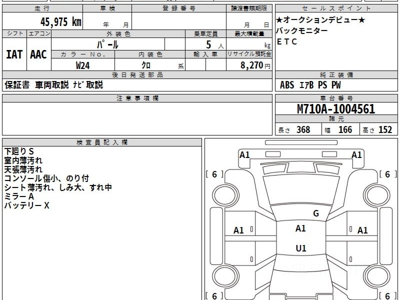Click the seating capacity value 5 人

tap(215, 44)
